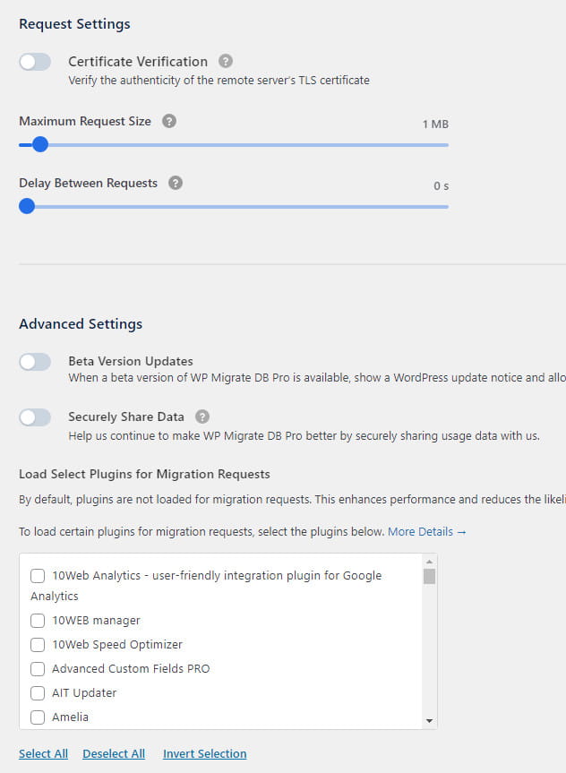Check the 10Web Analytics plugin
Viewport: 566px width, 773px height.
click(38, 577)
